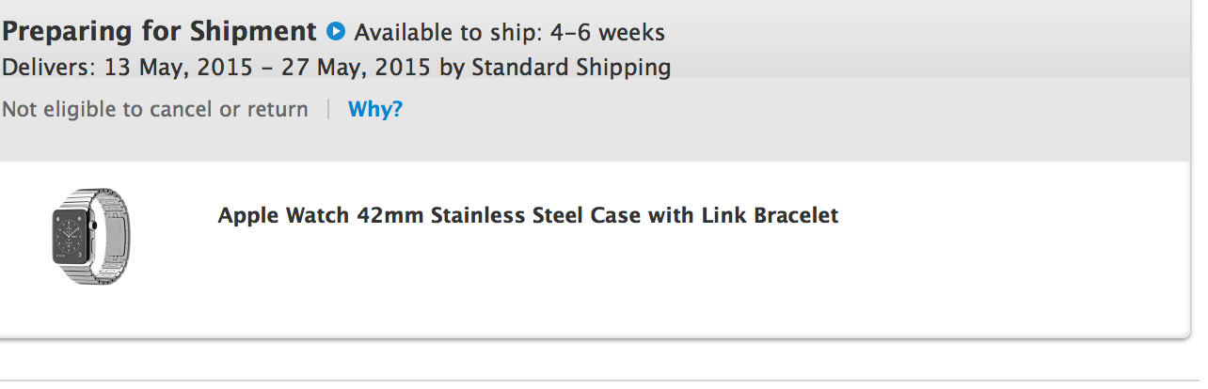Image resolution: width=1208 pixels, height=389 pixels.
Task: Click the link bracelet band in the image
Action: coord(114,235)
